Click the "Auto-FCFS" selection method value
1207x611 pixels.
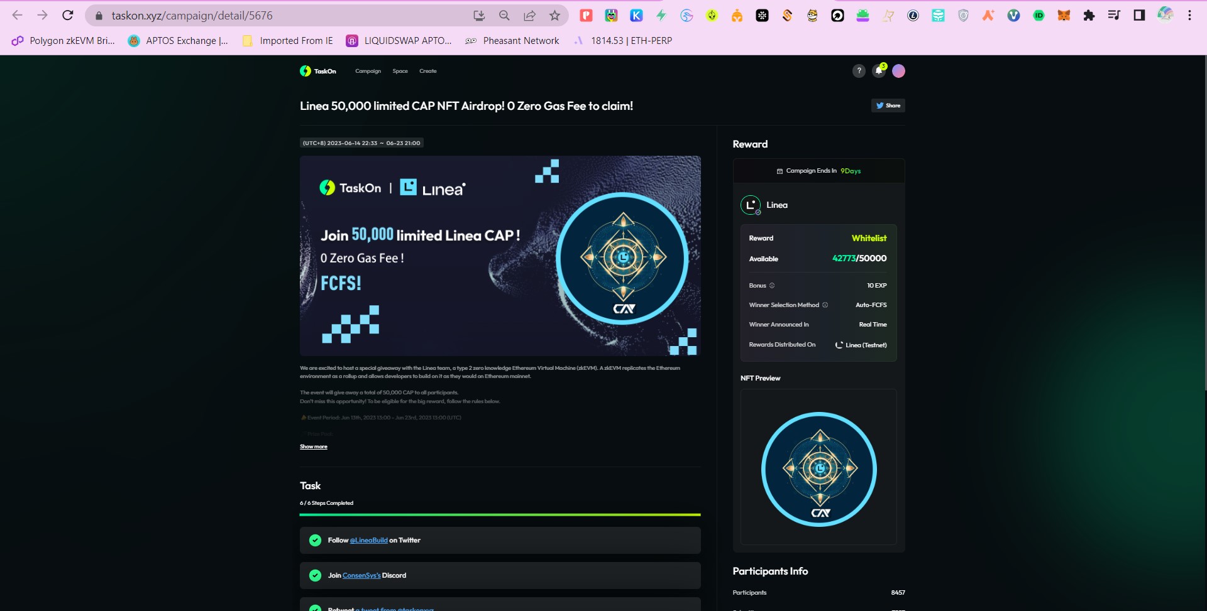click(871, 305)
